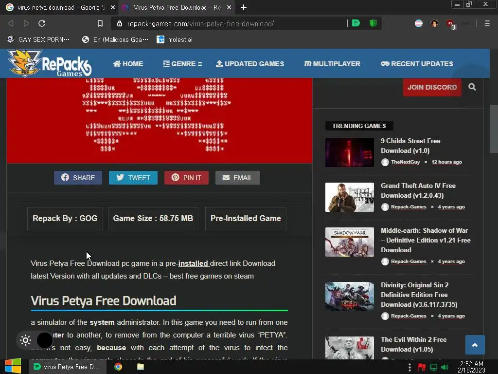Click the JOIN DISCORD button
498x374 pixels.
tap(432, 87)
